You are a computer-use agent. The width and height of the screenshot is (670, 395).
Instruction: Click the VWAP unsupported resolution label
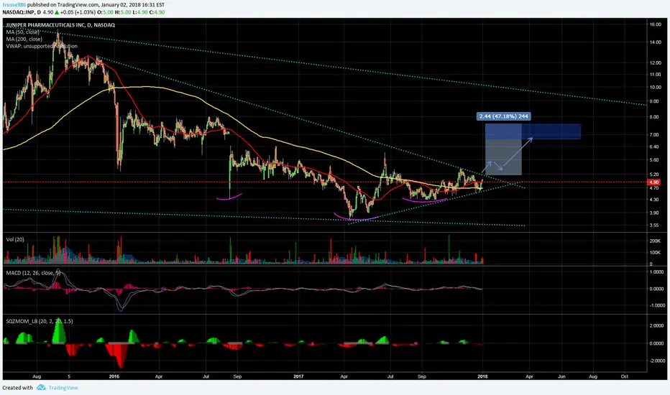pyautogui.click(x=42, y=46)
